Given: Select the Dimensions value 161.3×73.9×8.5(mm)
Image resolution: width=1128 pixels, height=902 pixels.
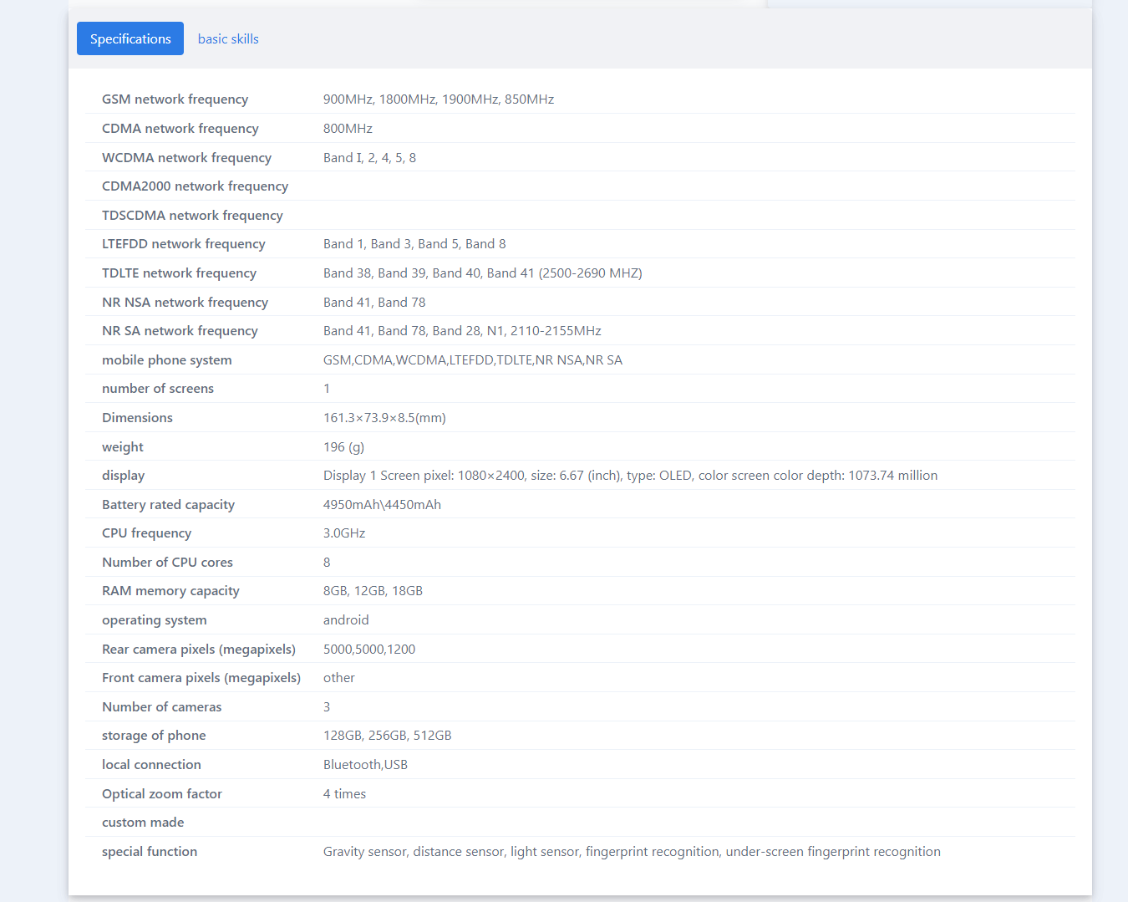Looking at the screenshot, I should click(x=384, y=417).
